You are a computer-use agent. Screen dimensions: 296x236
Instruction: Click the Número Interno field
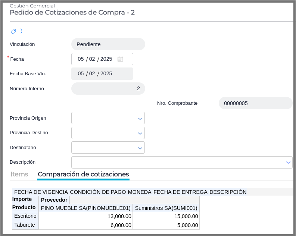tap(108, 88)
